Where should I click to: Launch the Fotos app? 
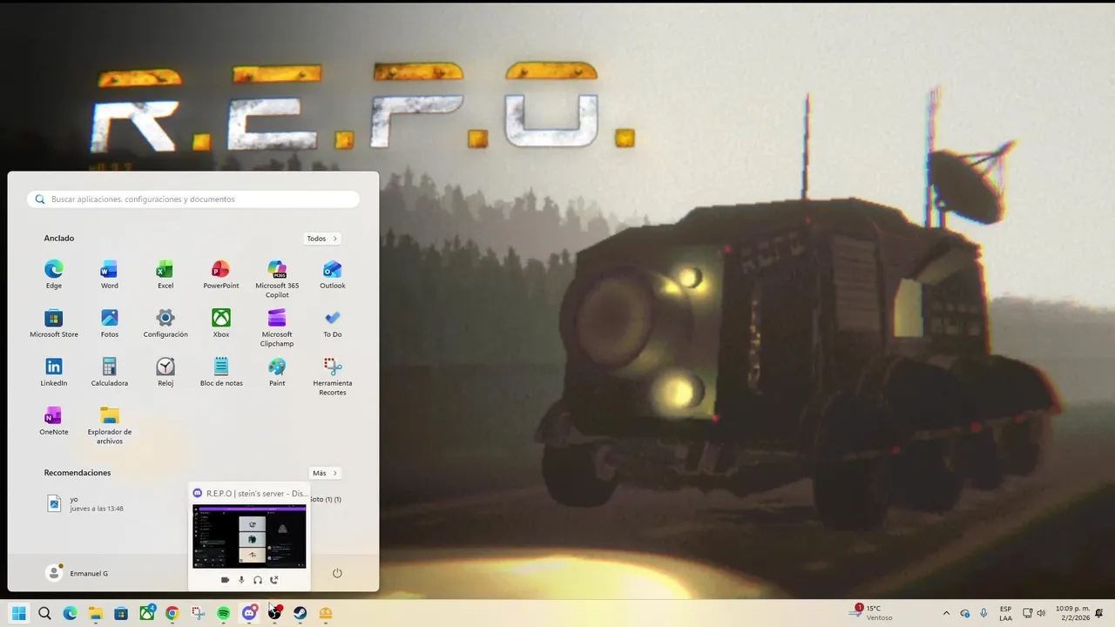109,322
